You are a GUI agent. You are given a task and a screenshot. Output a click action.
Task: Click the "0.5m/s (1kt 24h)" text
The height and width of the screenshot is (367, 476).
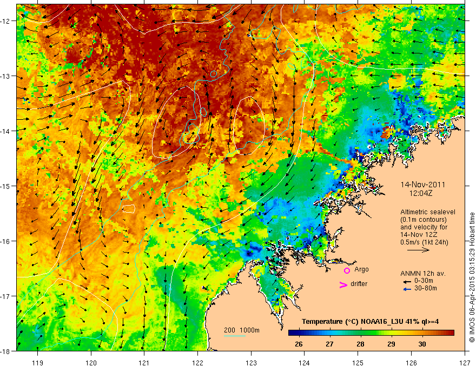tap(424, 242)
